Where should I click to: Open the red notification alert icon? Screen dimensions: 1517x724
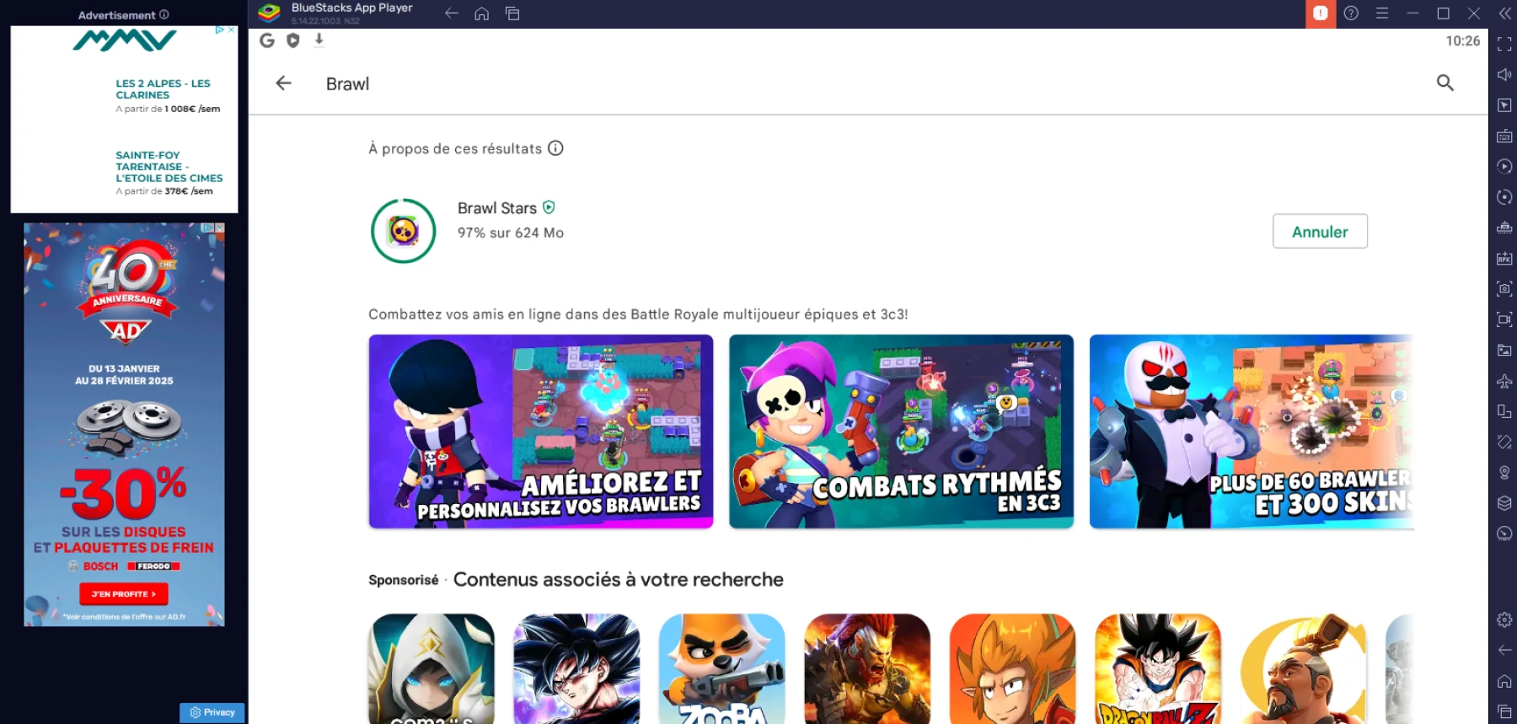click(1321, 13)
